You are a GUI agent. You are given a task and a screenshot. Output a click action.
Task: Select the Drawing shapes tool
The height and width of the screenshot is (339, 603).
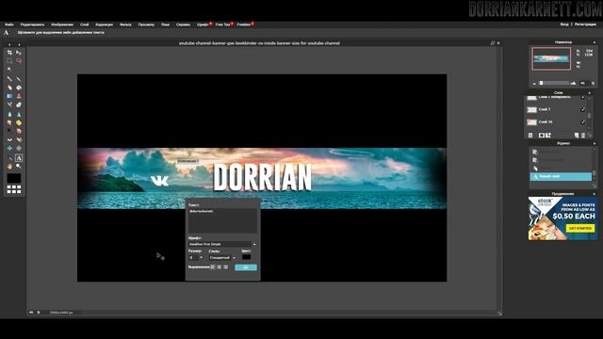[19, 105]
